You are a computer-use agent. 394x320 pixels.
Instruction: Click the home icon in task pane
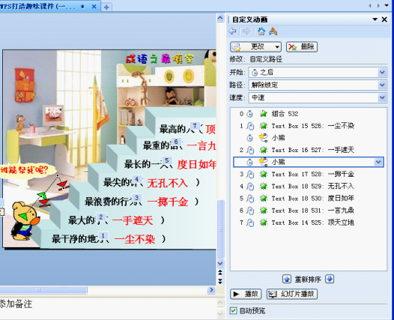click(x=261, y=31)
